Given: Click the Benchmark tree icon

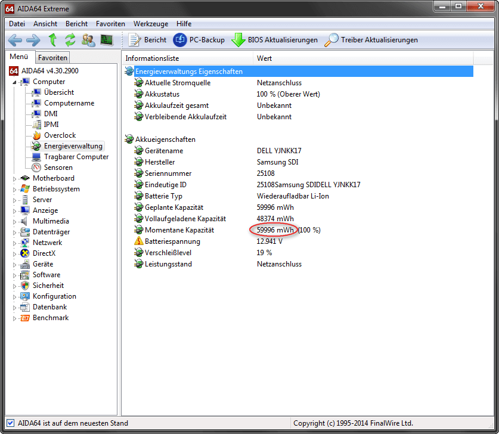Looking at the screenshot, I should [x=25, y=318].
